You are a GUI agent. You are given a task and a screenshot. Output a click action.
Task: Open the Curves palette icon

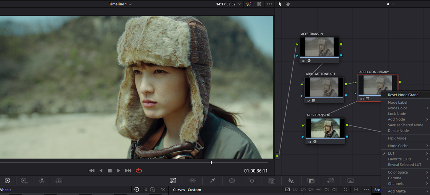coord(173,181)
